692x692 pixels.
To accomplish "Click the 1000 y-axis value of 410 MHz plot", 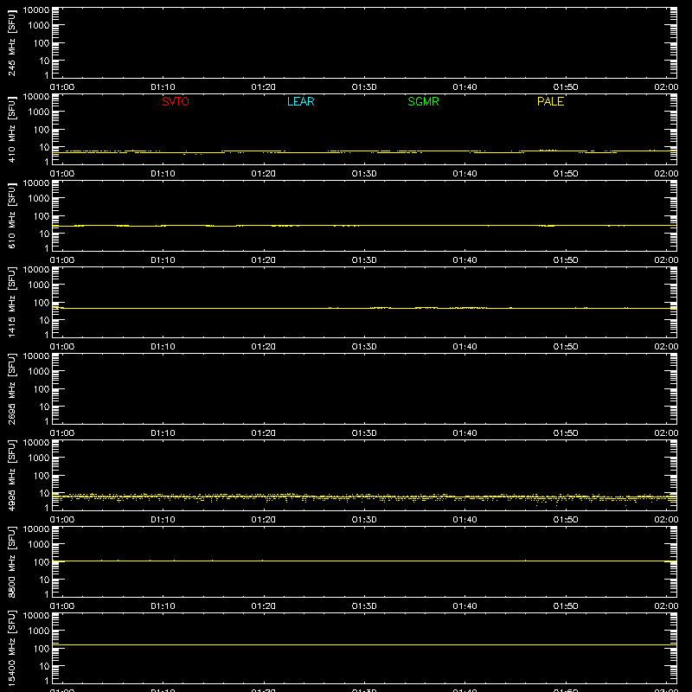I will tap(39, 112).
